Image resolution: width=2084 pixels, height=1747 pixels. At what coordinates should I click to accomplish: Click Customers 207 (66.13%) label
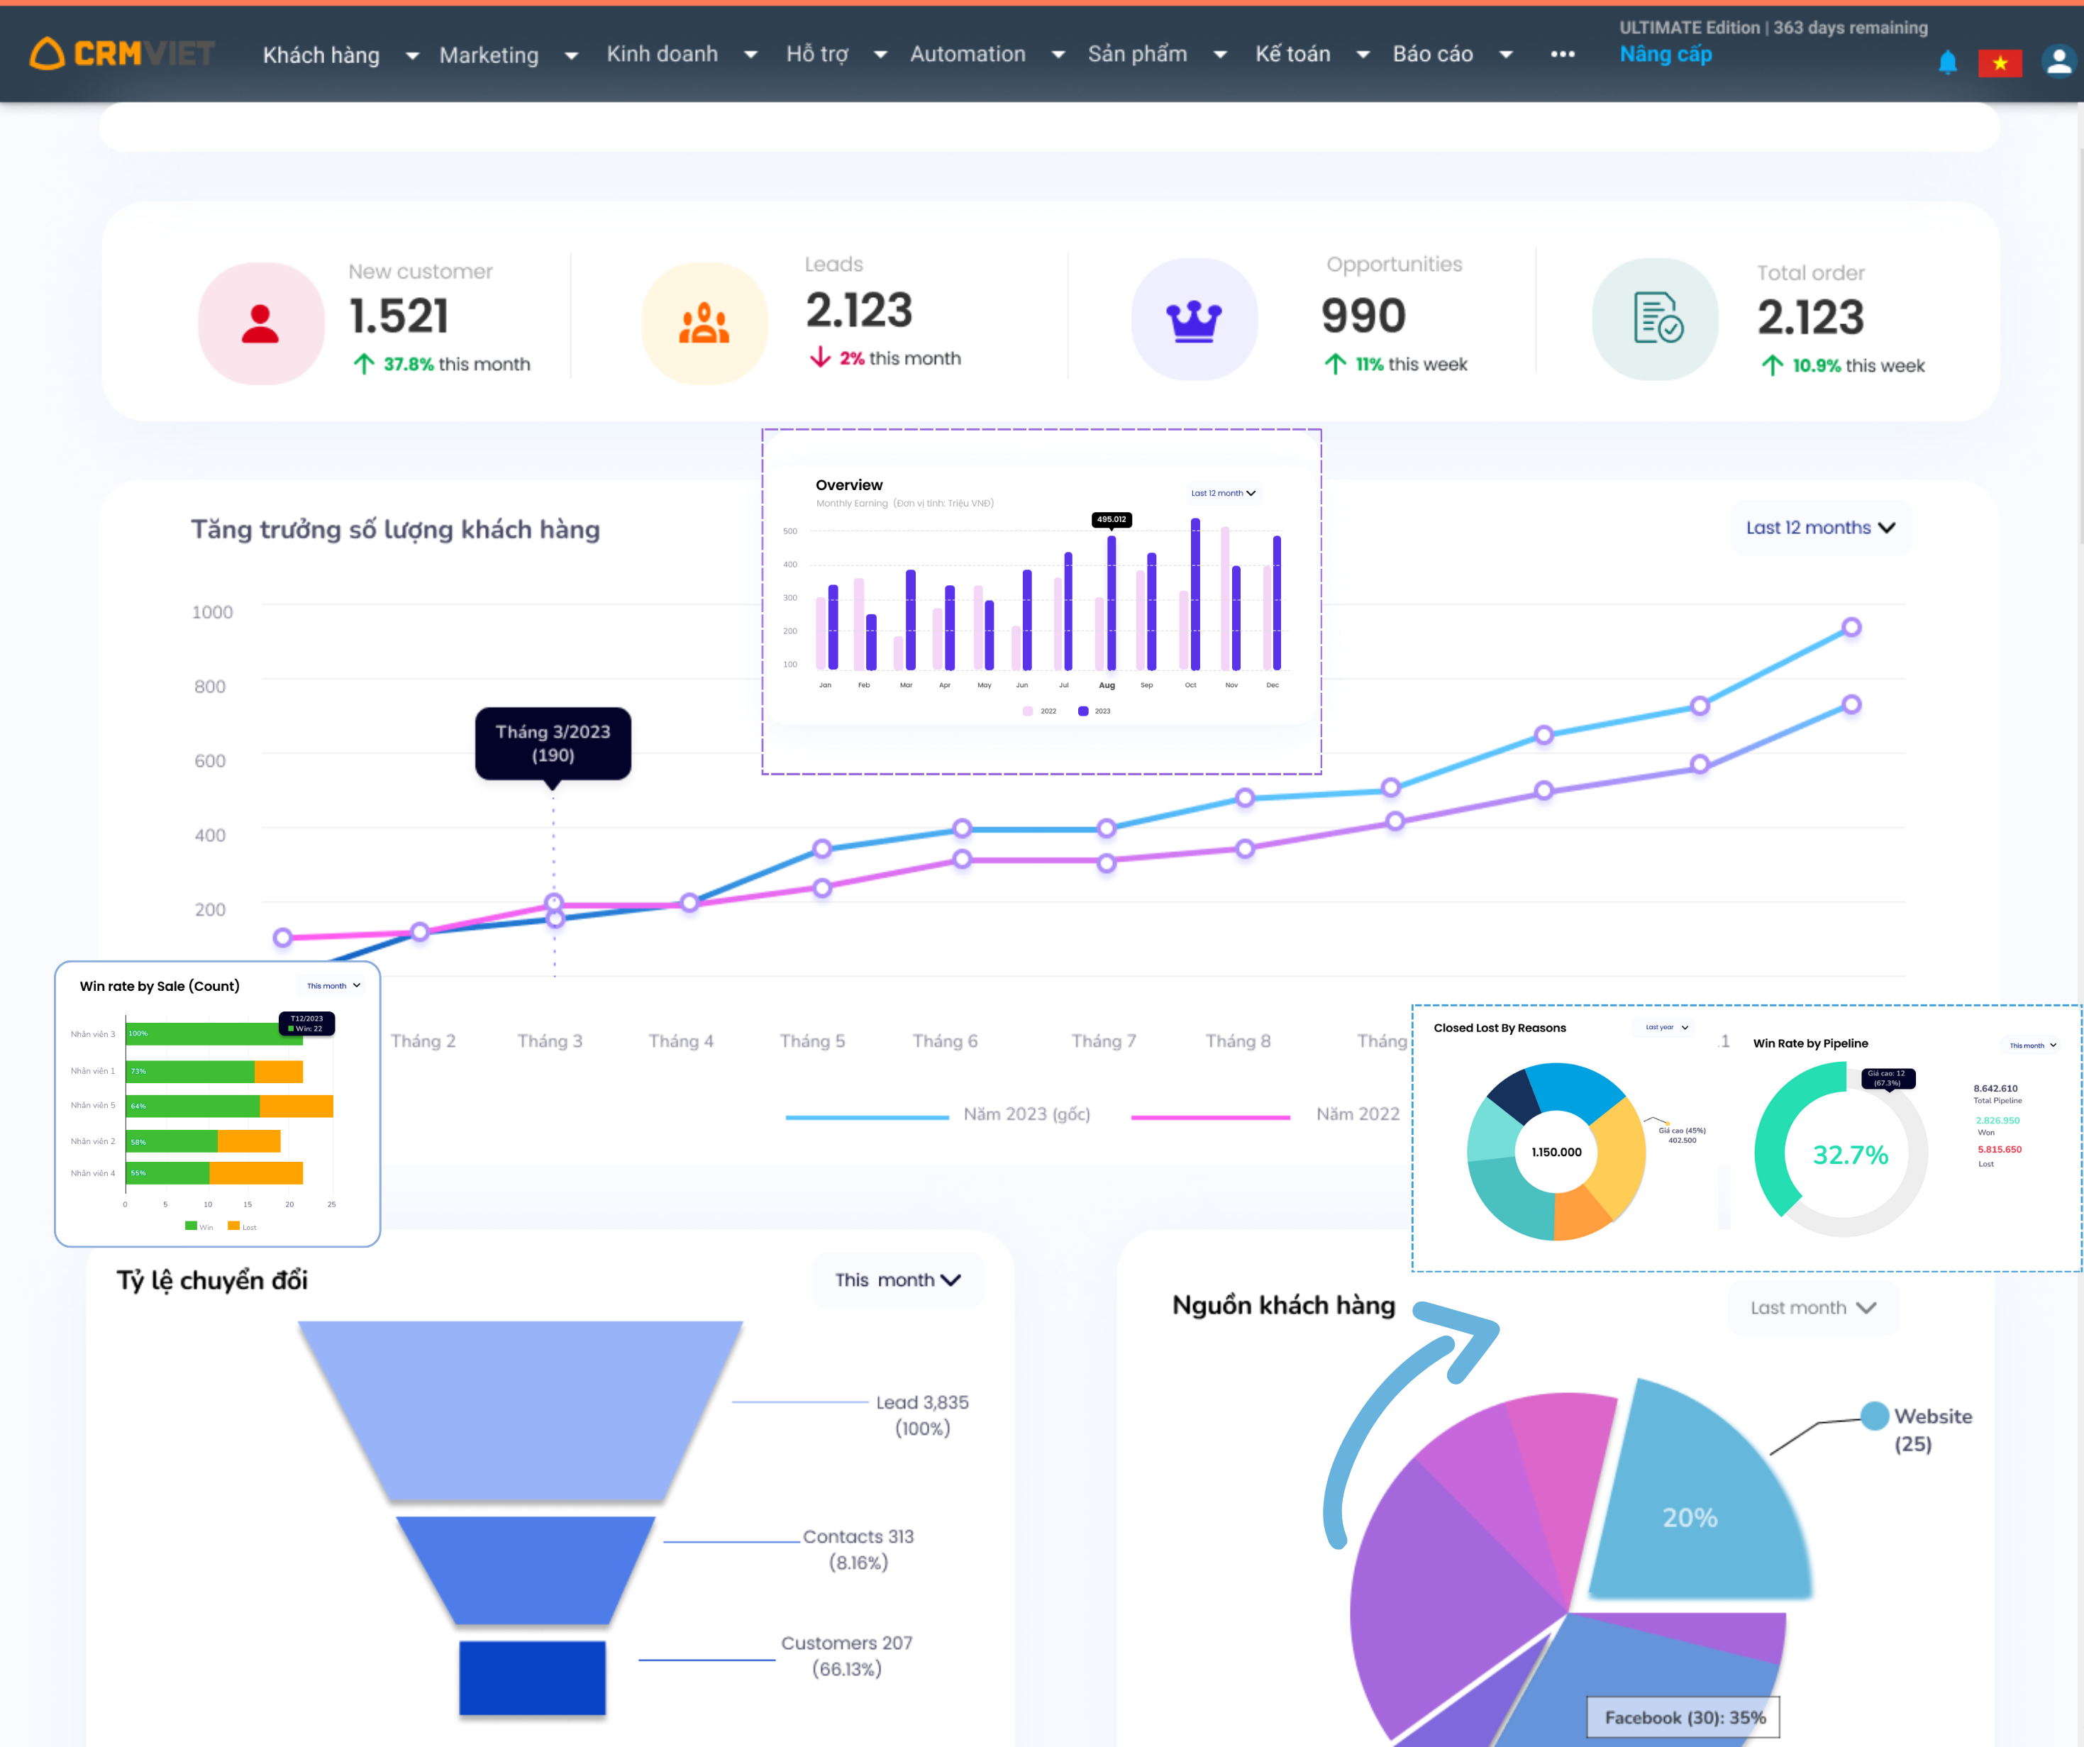pos(846,1656)
